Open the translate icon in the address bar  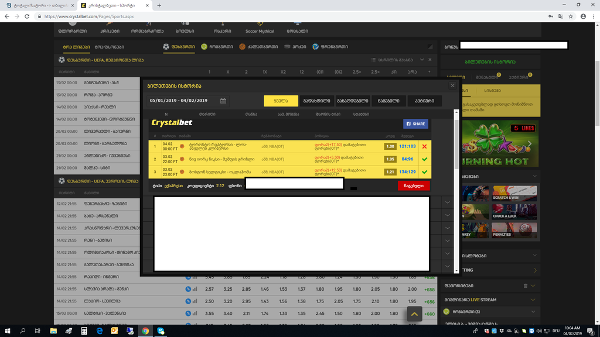[x=561, y=16]
